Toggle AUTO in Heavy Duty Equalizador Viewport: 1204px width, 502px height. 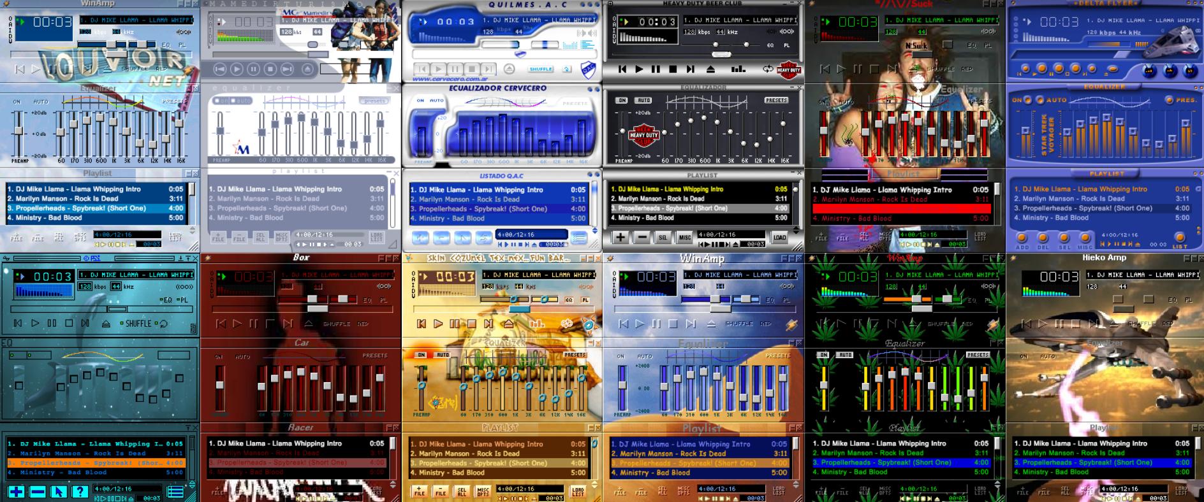[644, 100]
